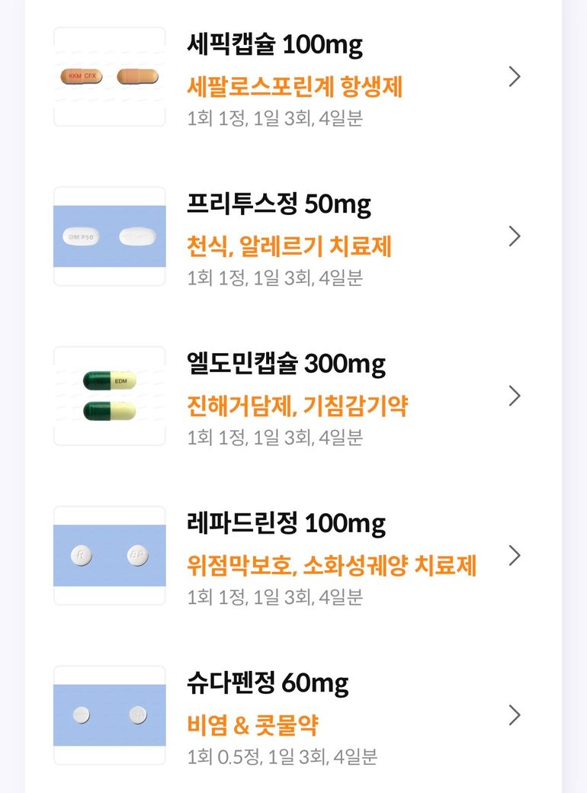
Task: Expand details arrow for 세픽캡슐 100mg
Action: (515, 76)
